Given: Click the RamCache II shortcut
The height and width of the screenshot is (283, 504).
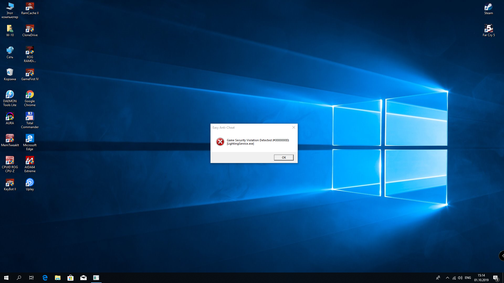Looking at the screenshot, I should [x=30, y=8].
